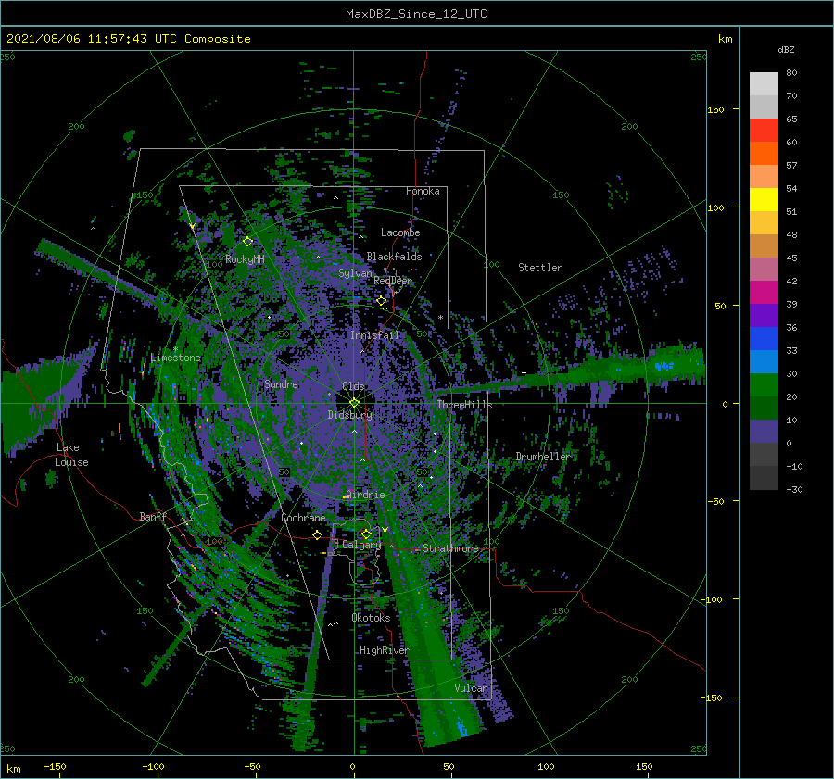Click the Innisfail town label

point(375,335)
